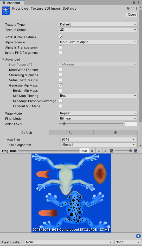Screen dimensions: 142x246
Task: Click the Frog_blue texture thumbnail icon
Action: [x=6, y=11]
